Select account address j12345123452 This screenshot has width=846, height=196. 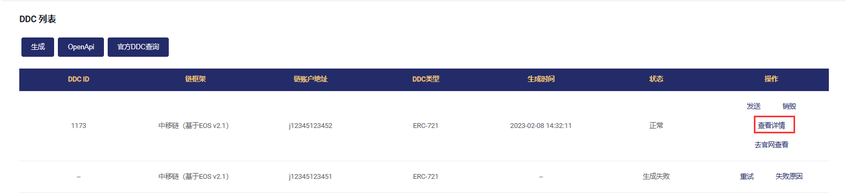pyautogui.click(x=310, y=126)
